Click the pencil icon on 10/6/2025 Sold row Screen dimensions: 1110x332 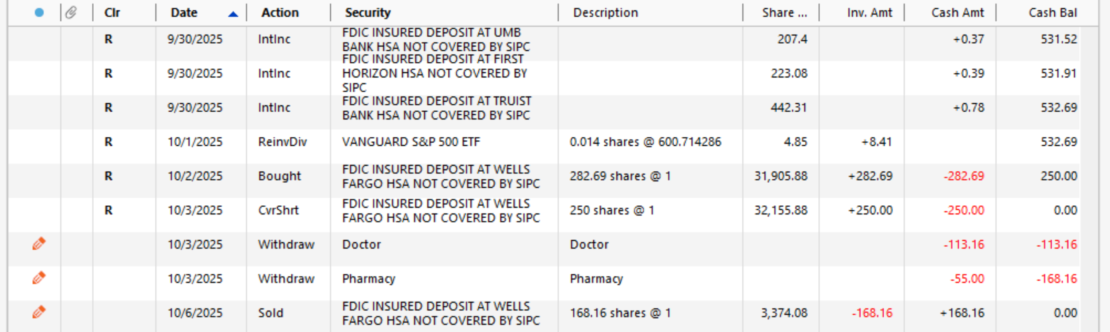click(x=39, y=312)
